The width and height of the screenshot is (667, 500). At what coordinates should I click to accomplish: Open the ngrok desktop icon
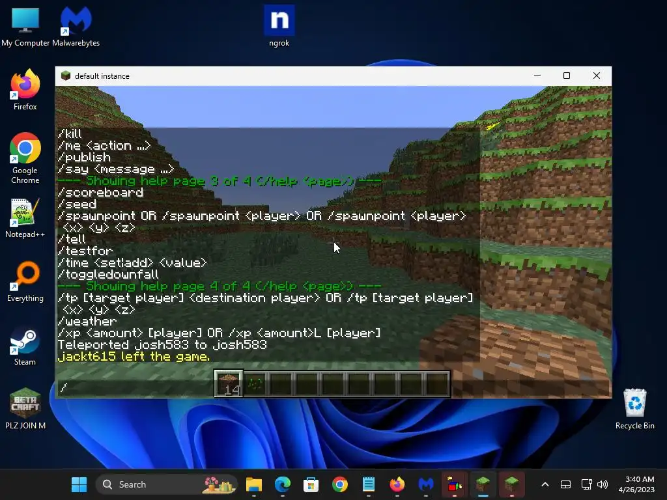tap(279, 27)
